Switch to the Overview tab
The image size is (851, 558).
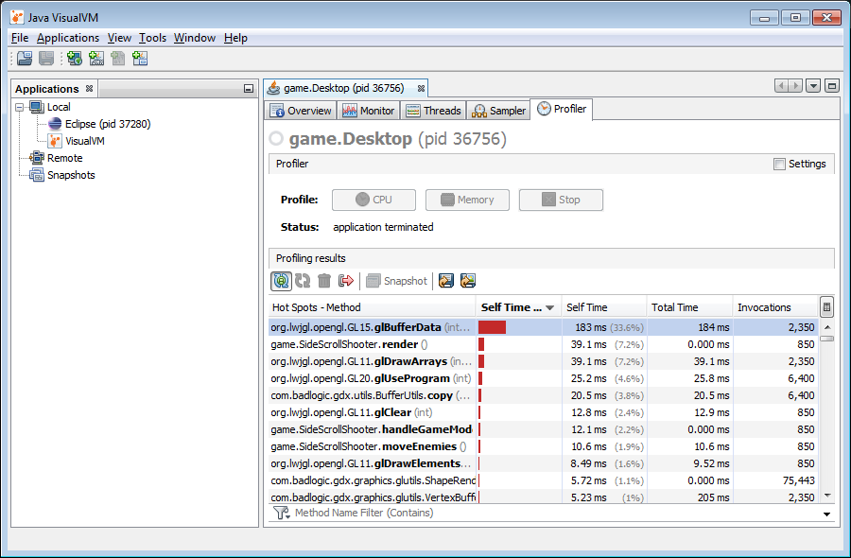pyautogui.click(x=301, y=111)
